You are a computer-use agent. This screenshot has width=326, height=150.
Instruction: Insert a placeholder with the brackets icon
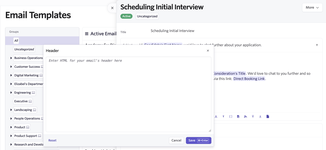pyautogui.click(x=231, y=117)
